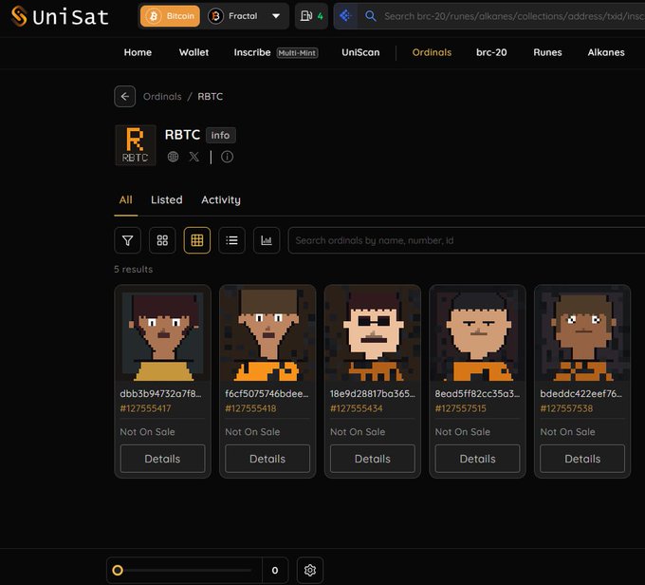This screenshot has height=585, width=645.
Task: Open thumbnail of inscription 18e9d28817ba365
Action: [373, 334]
